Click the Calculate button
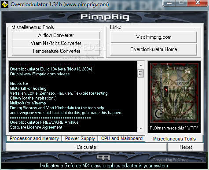 [x=86, y=147]
